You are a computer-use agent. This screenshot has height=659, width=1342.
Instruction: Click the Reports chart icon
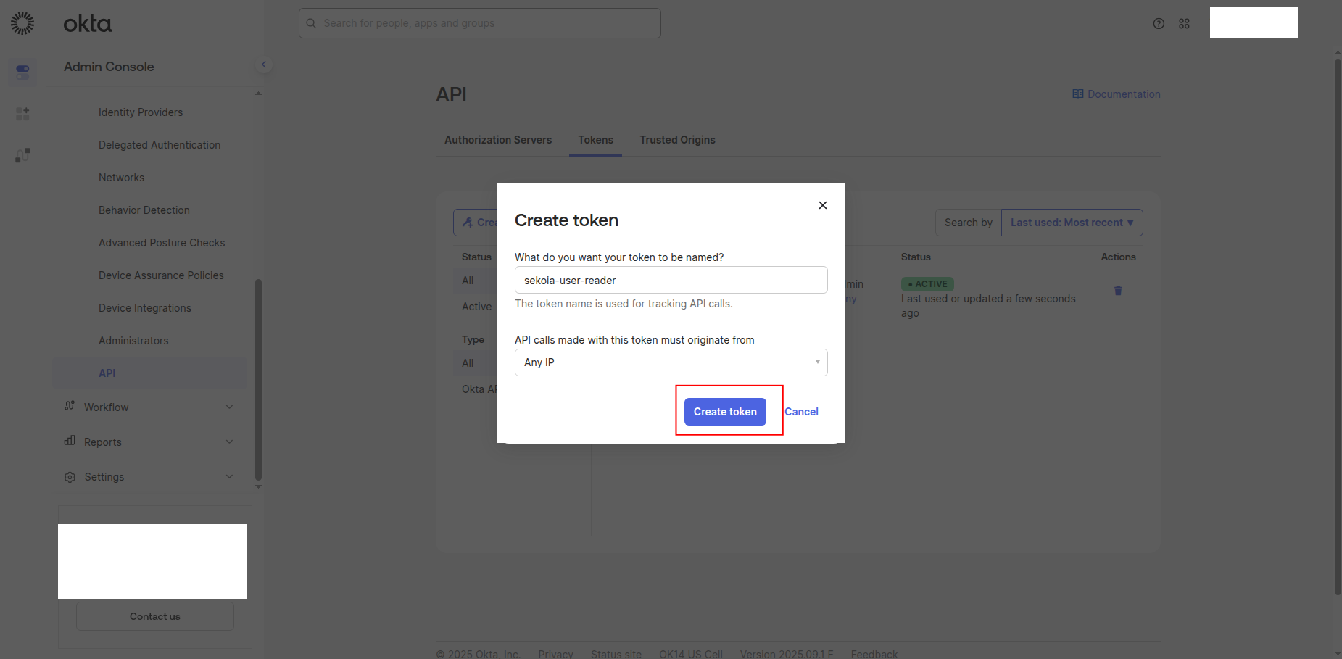(70, 441)
